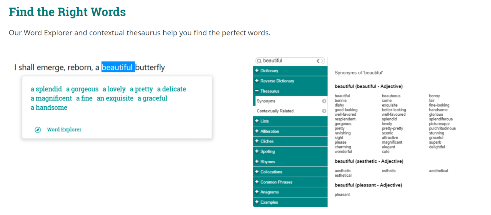Click the synonym 'wonderful'
This screenshot has height=215, width=491.
coord(343,152)
